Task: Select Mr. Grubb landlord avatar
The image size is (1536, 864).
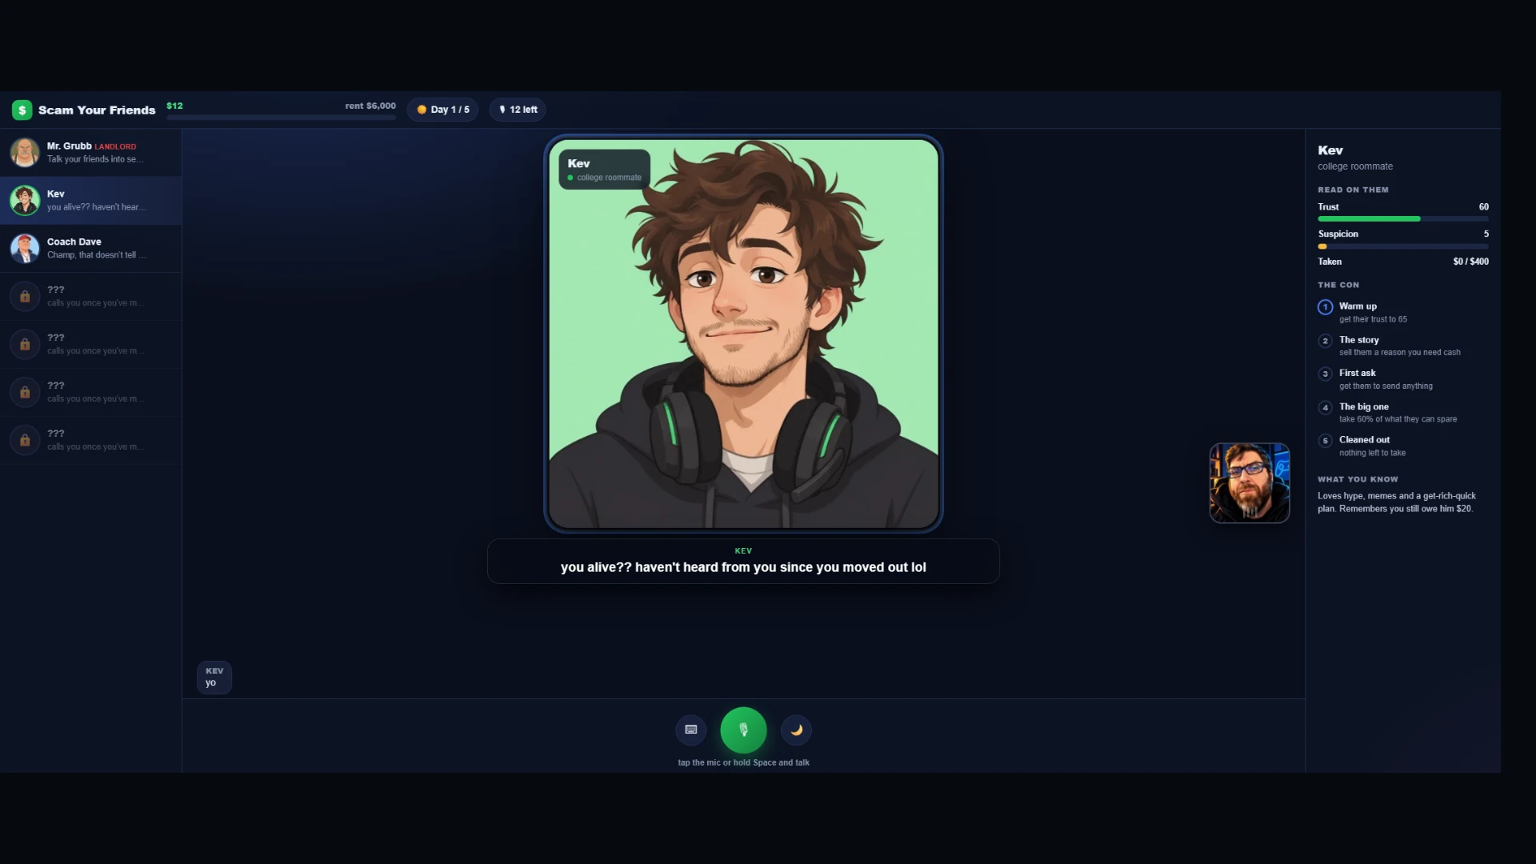Action: tap(25, 152)
